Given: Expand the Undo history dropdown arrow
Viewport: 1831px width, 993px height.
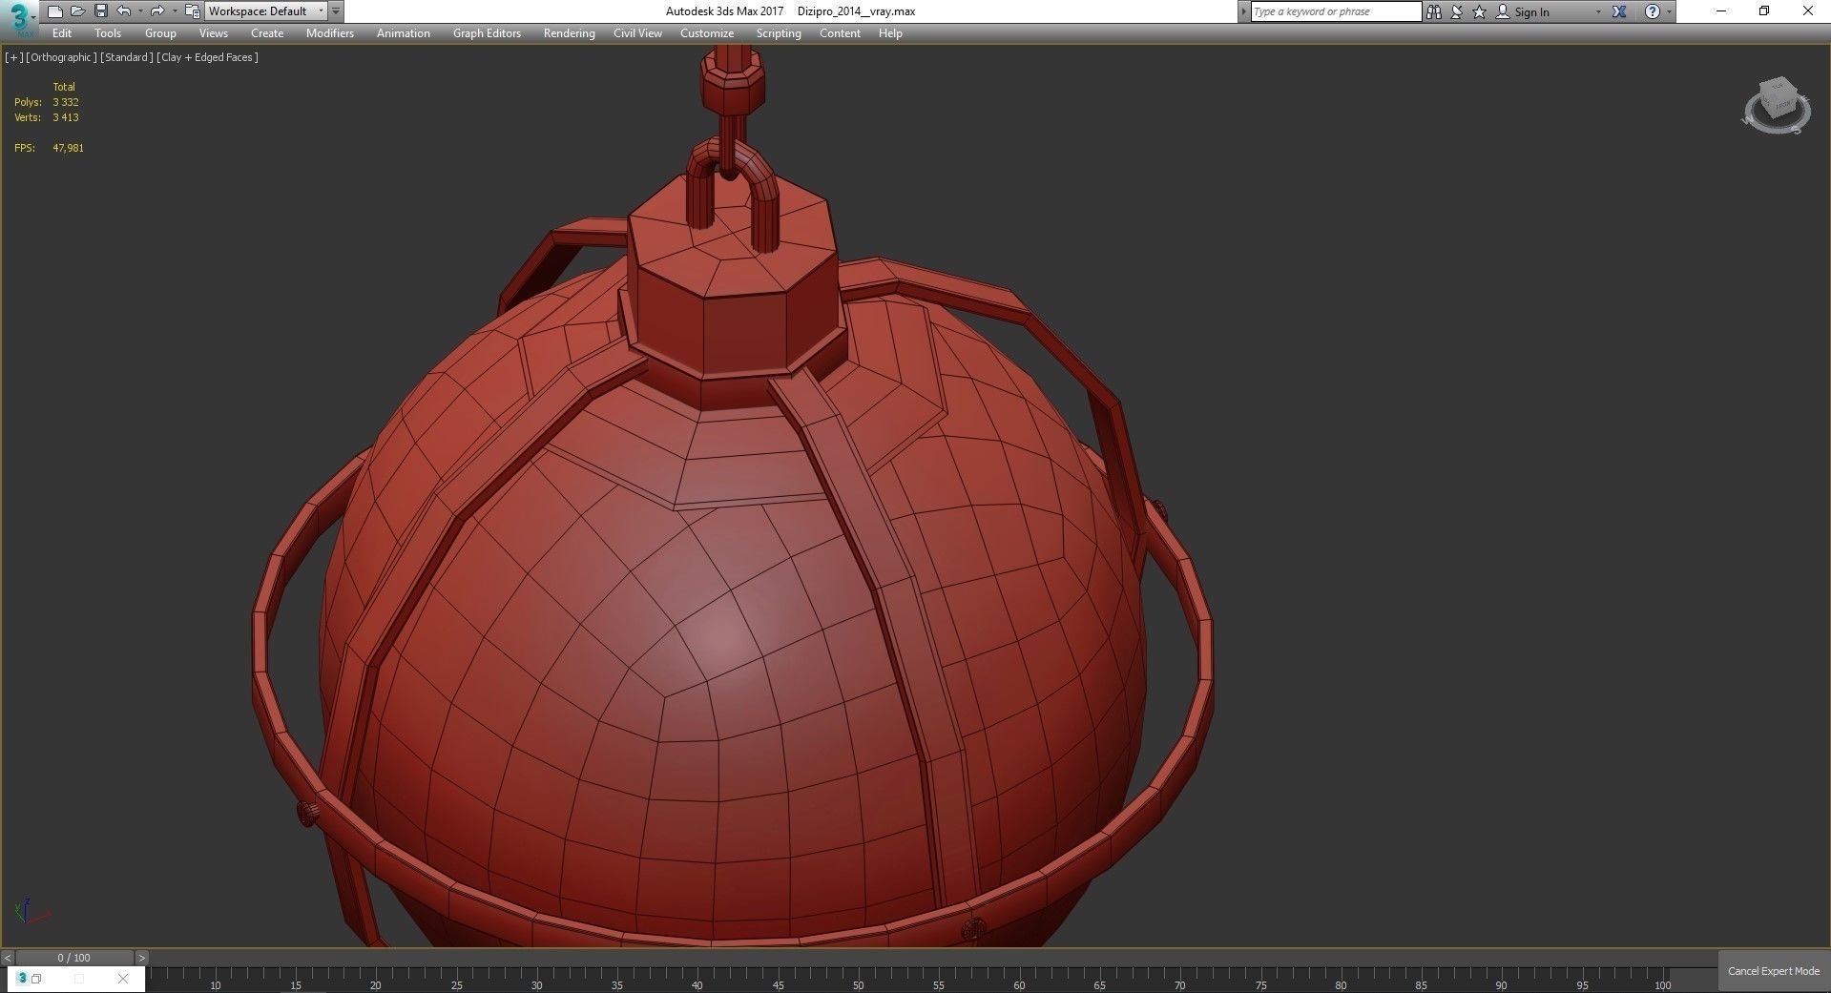Looking at the screenshot, I should [x=140, y=11].
